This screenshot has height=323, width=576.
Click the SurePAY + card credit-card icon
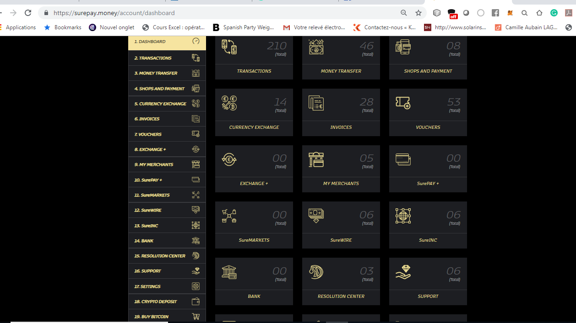(403, 159)
